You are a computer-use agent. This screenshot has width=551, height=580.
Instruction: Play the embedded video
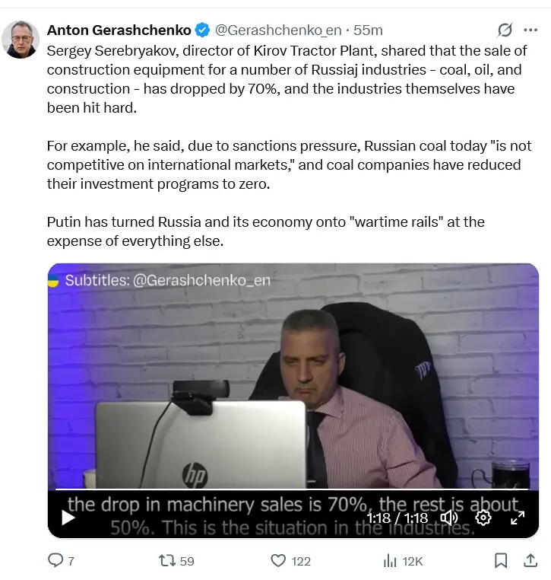click(x=68, y=518)
